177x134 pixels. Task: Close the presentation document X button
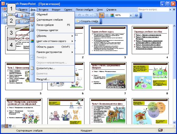click(x=174, y=10)
